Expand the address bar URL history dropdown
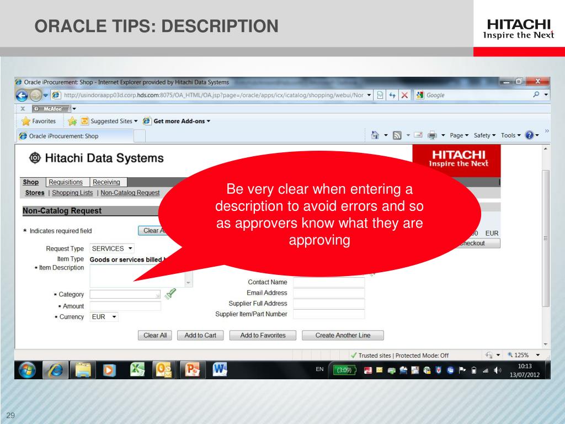This screenshot has width=565, height=424. point(369,95)
